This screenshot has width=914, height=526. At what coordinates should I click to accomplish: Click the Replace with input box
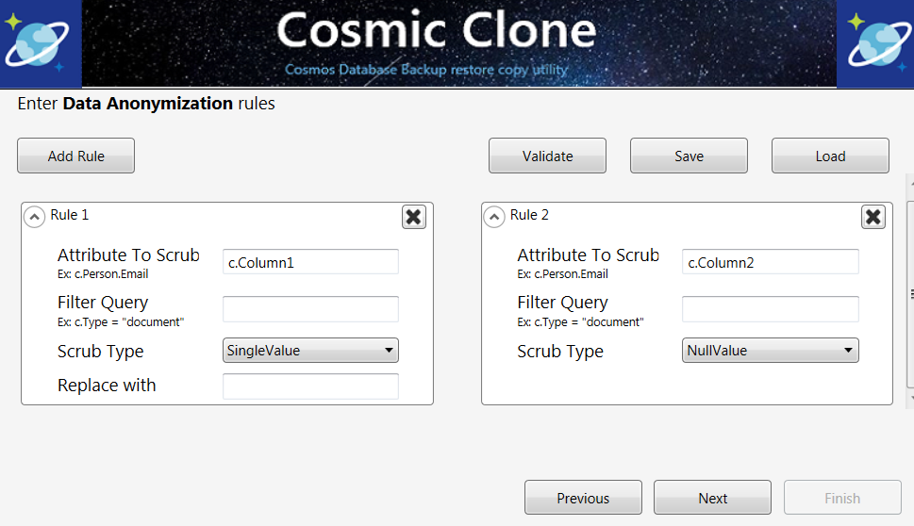[x=310, y=386]
